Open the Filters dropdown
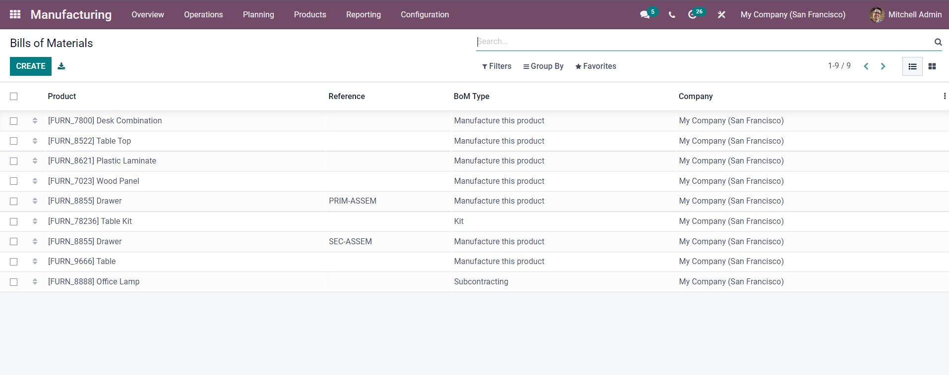The image size is (949, 375). coord(497,66)
